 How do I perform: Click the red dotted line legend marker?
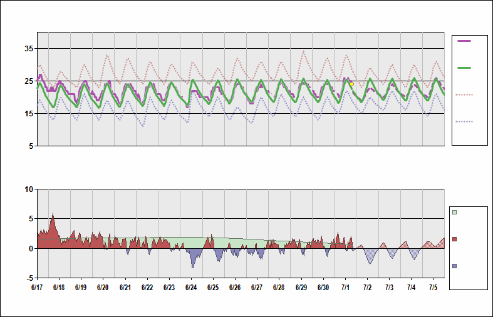click(x=464, y=94)
